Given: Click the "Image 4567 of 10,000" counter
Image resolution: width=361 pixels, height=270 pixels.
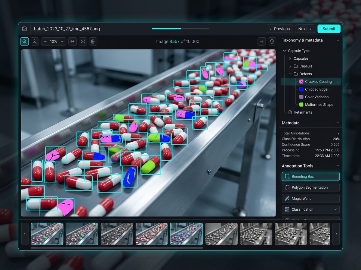Looking at the screenshot, I should (178, 42).
